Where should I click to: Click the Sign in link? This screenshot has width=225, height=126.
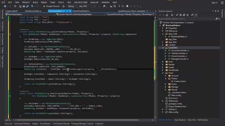[214, 2]
